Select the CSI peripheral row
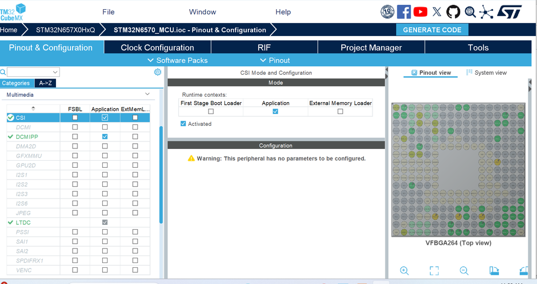The height and width of the screenshot is (284, 537). (x=78, y=117)
